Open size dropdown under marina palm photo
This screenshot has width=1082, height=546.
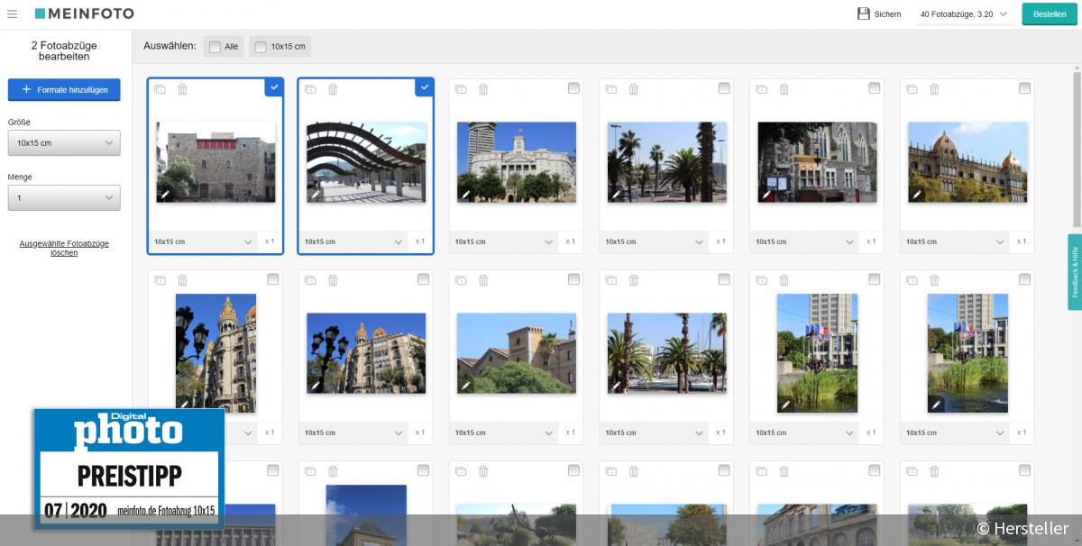pos(656,432)
